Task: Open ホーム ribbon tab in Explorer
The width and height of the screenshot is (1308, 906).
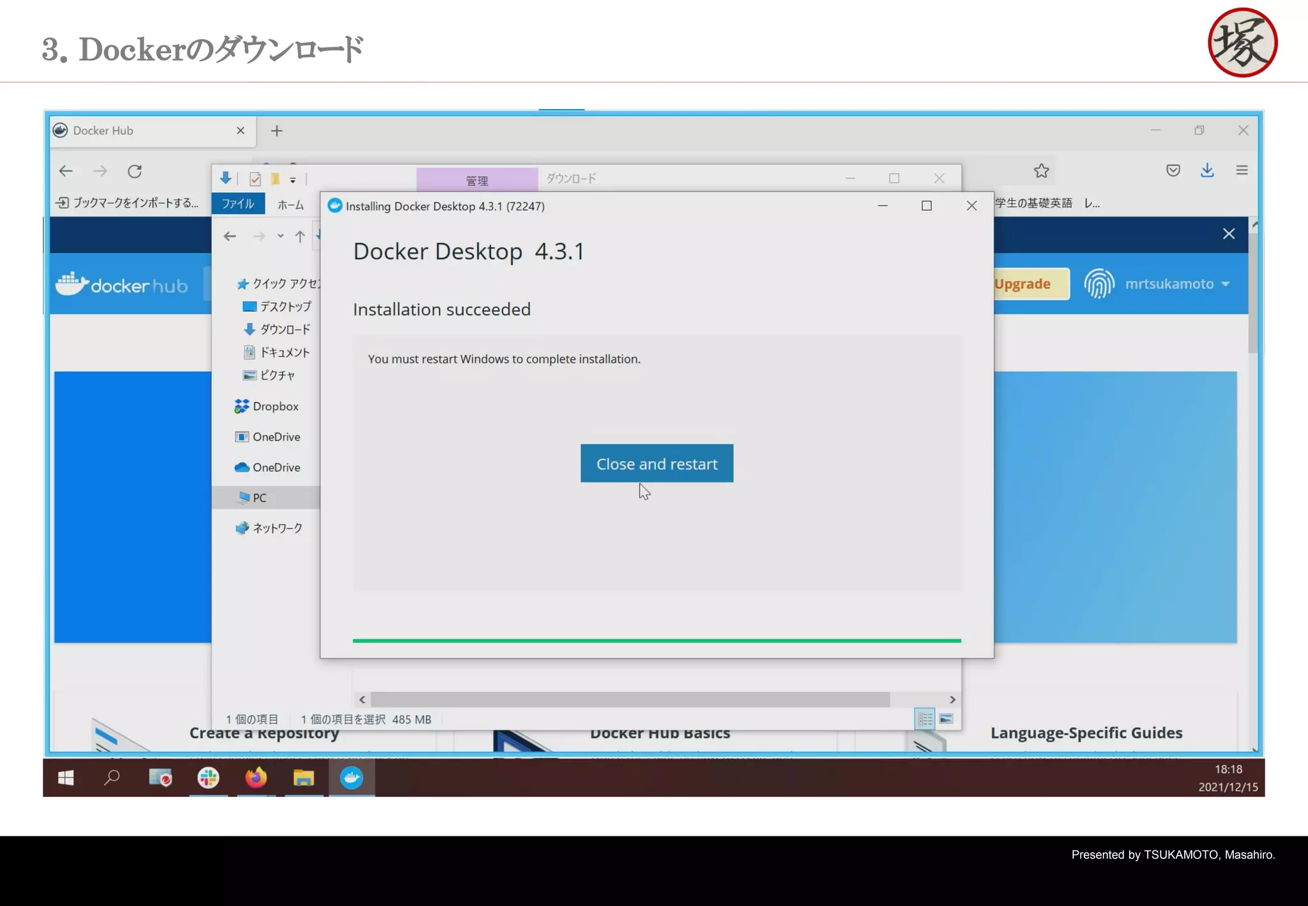Action: pyautogui.click(x=291, y=204)
